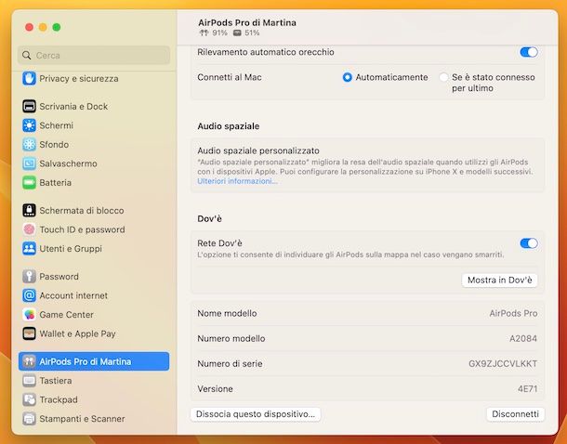Open Schermi settings in sidebar

[x=94, y=125]
